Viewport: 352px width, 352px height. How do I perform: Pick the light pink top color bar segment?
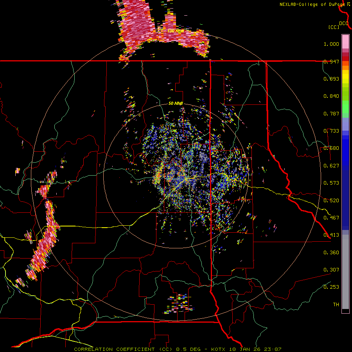[345, 42]
